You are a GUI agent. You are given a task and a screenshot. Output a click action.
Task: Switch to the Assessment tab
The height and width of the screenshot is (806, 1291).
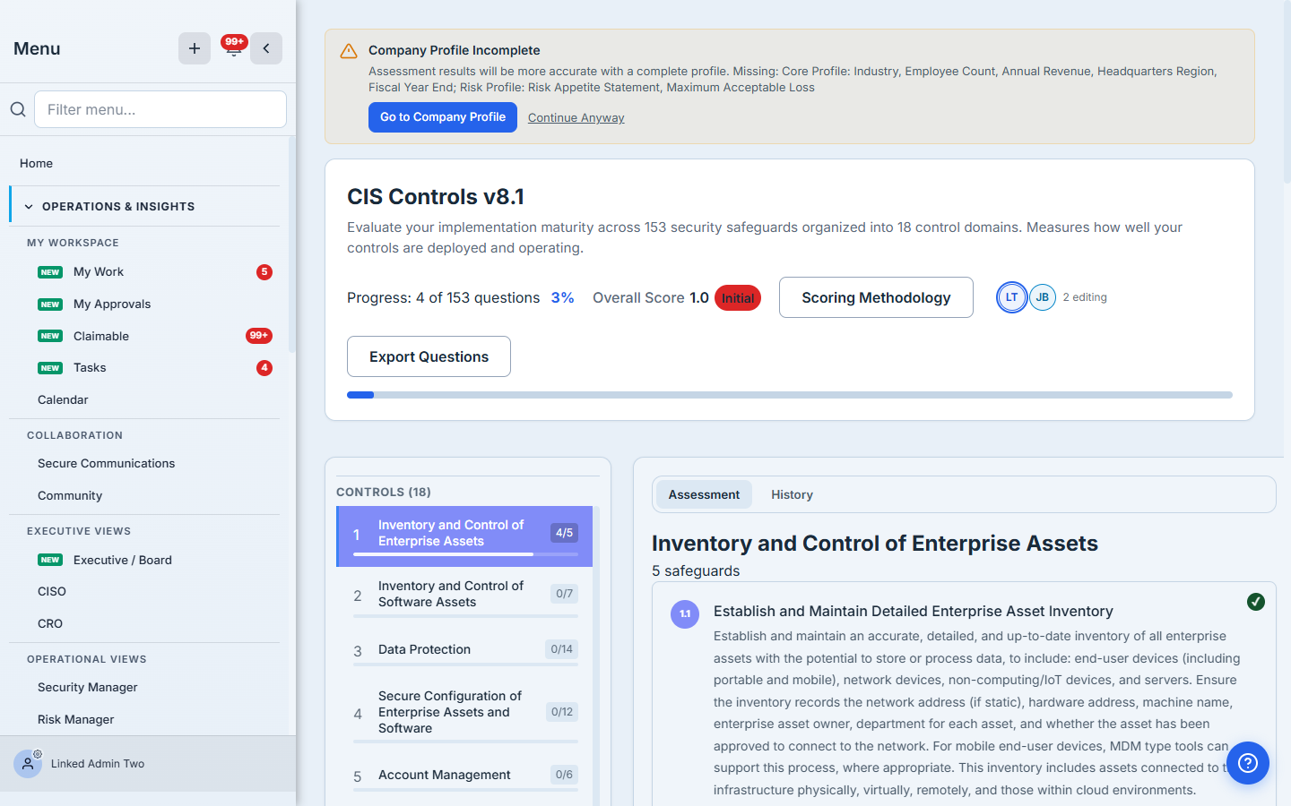point(704,494)
